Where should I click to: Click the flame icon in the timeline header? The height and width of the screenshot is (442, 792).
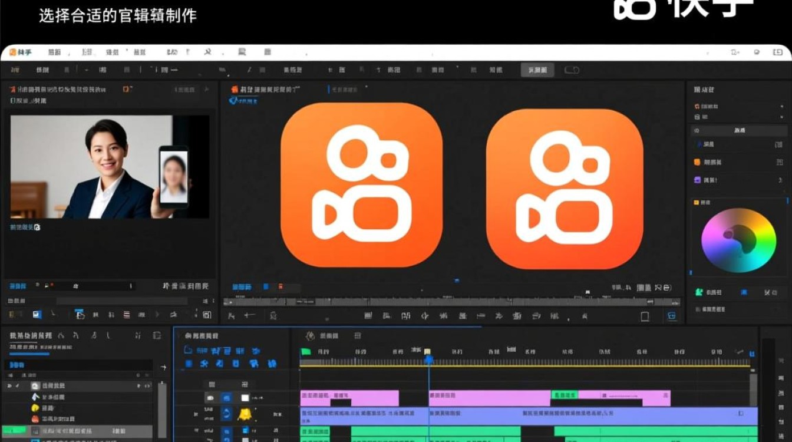click(310, 336)
